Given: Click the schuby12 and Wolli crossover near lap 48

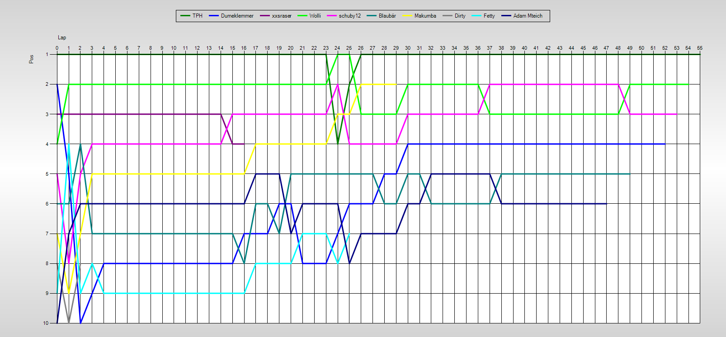Looking at the screenshot, I should [624, 99].
